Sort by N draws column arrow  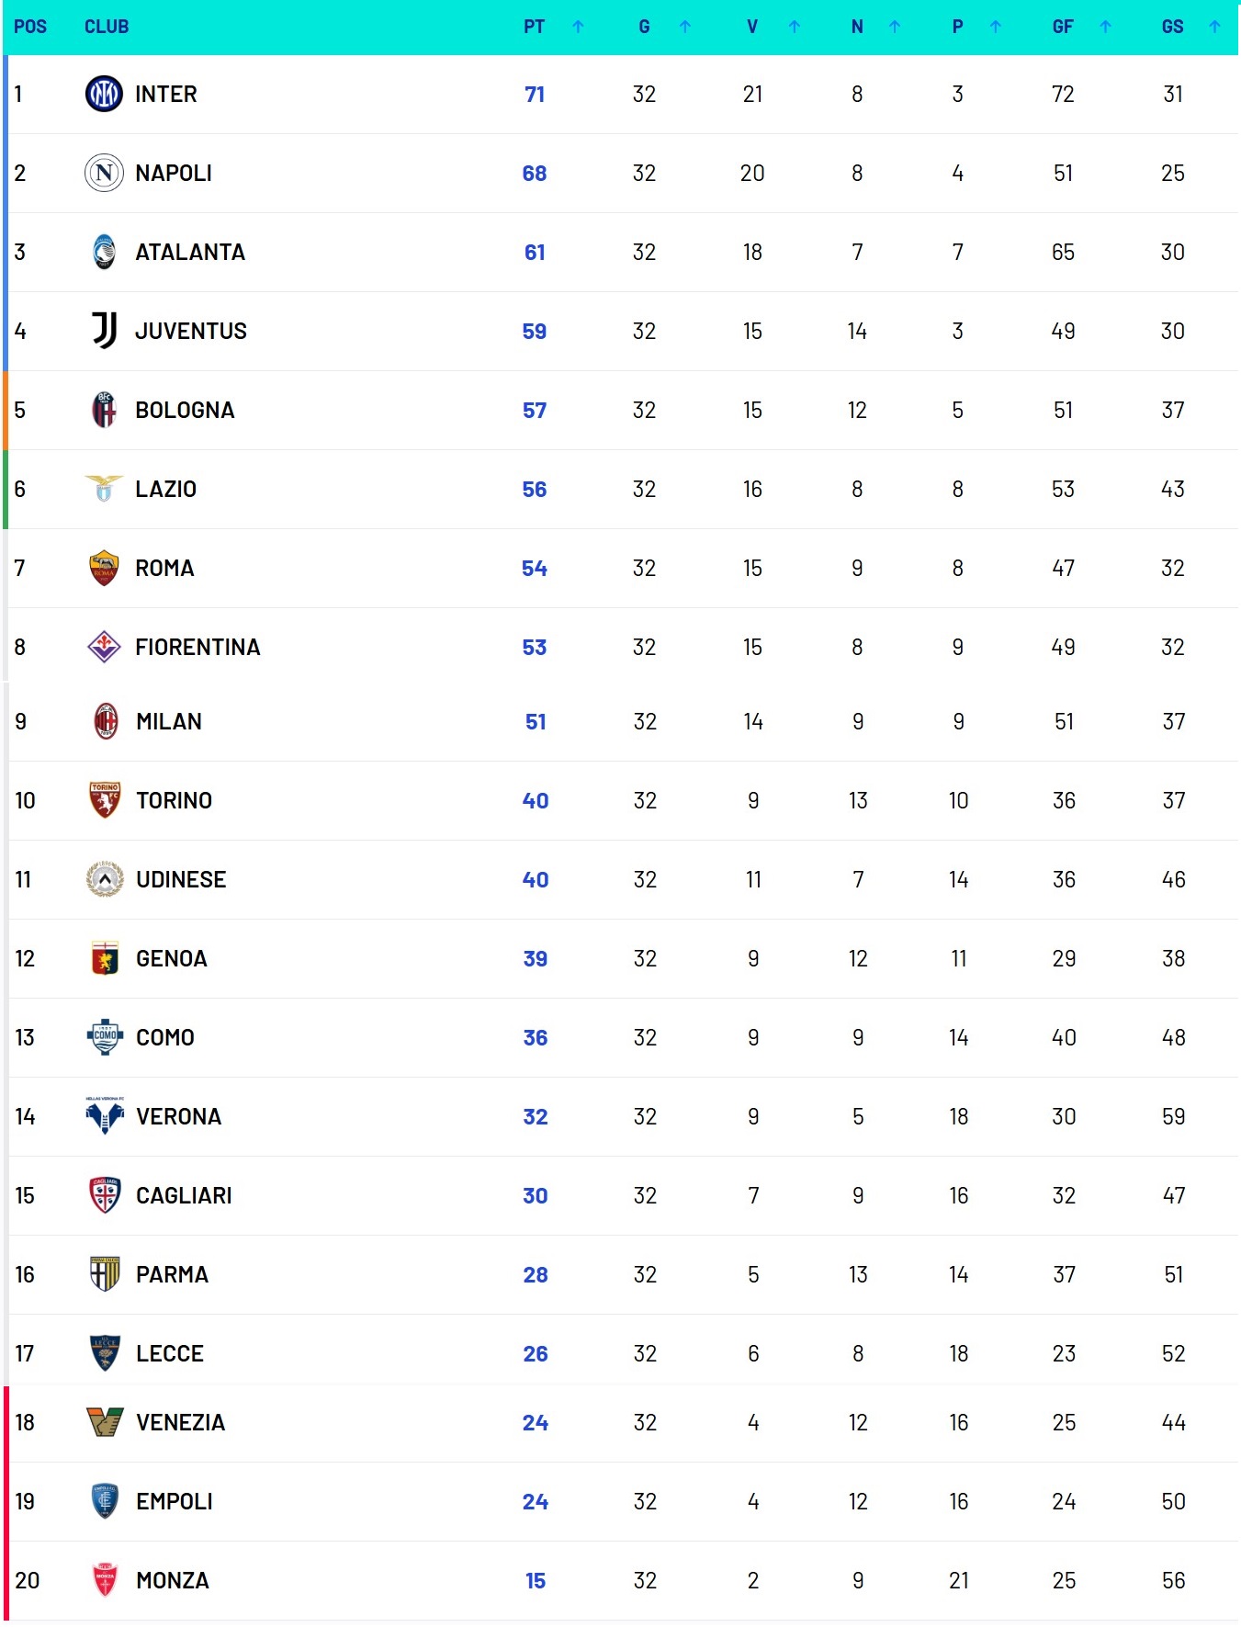pyautogui.click(x=894, y=27)
